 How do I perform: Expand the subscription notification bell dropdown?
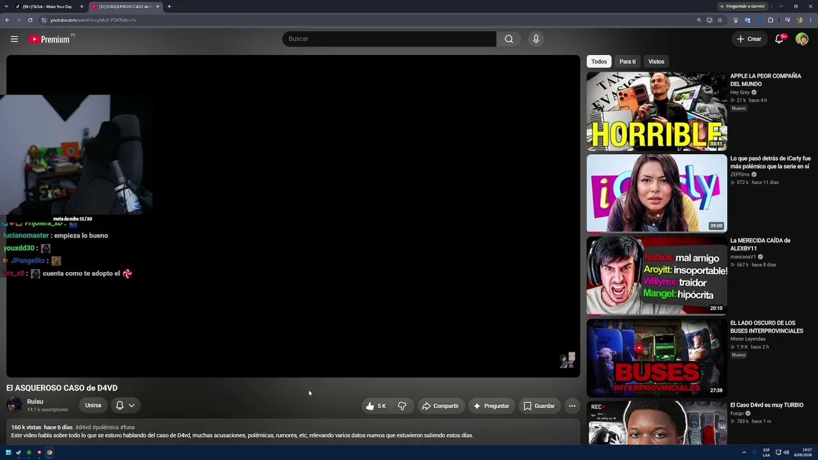tap(125, 406)
